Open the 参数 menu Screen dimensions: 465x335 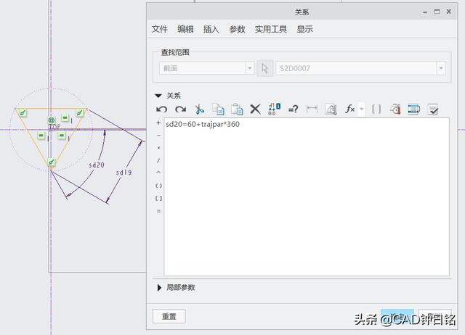coord(237,29)
